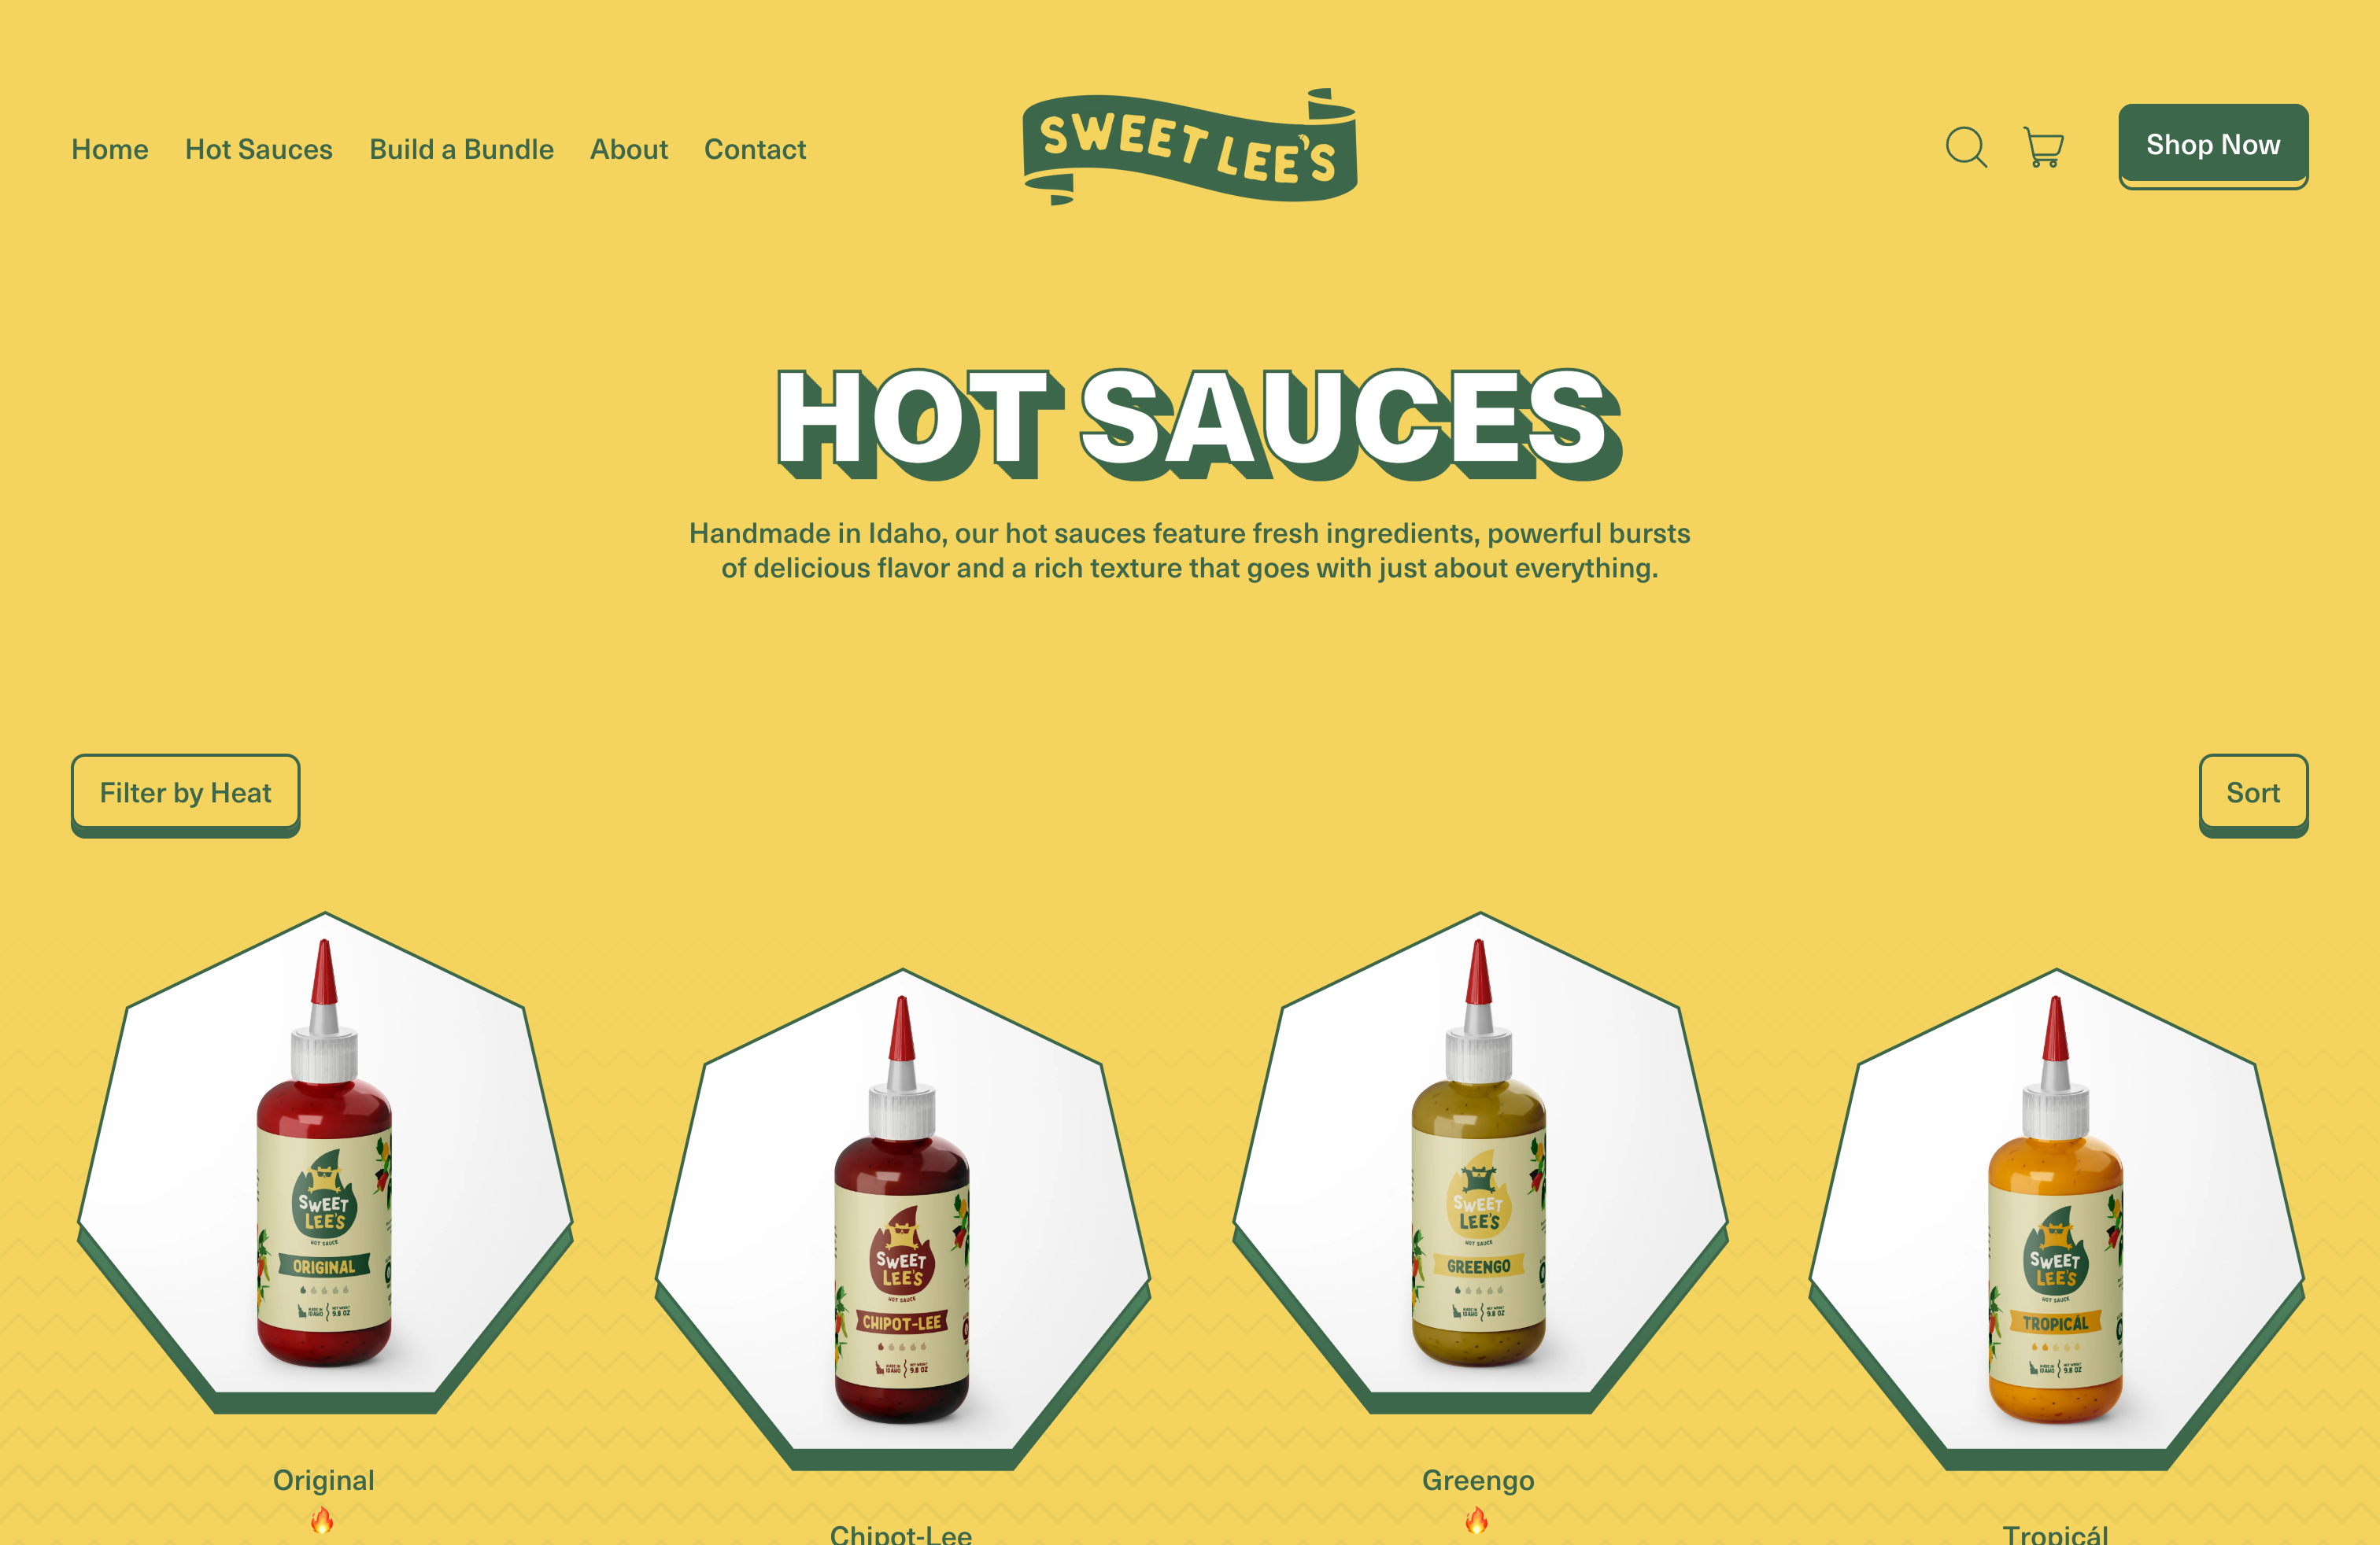Open Hot Sauces nav item
The image size is (2380, 1545).
(x=259, y=149)
